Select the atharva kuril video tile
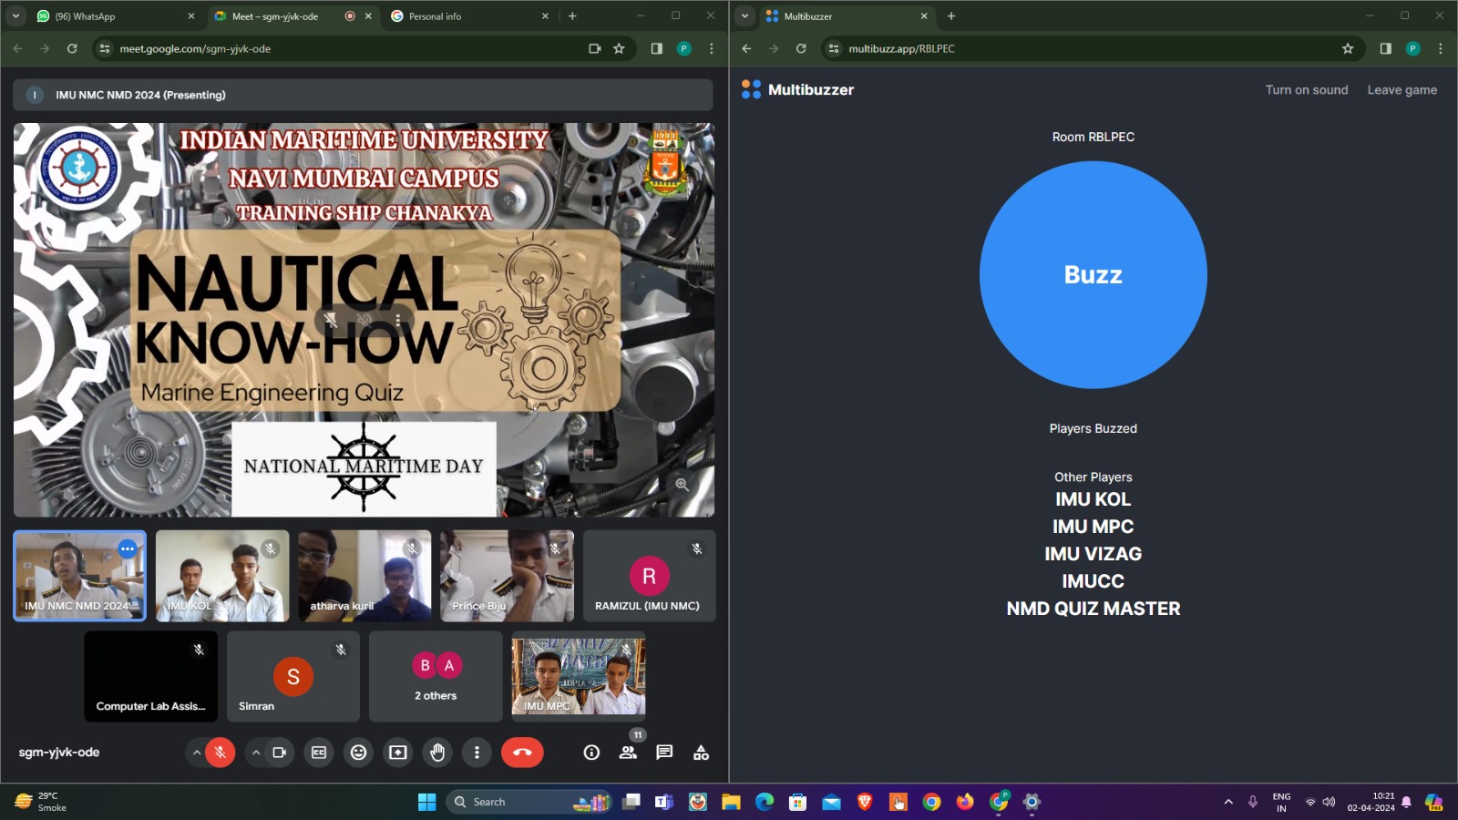1458x820 pixels. click(x=364, y=576)
